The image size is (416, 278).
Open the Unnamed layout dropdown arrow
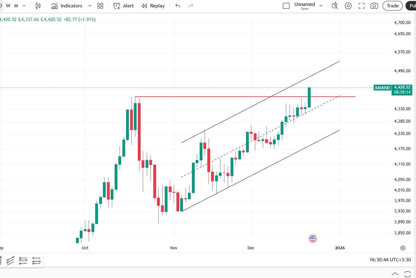[321, 6]
